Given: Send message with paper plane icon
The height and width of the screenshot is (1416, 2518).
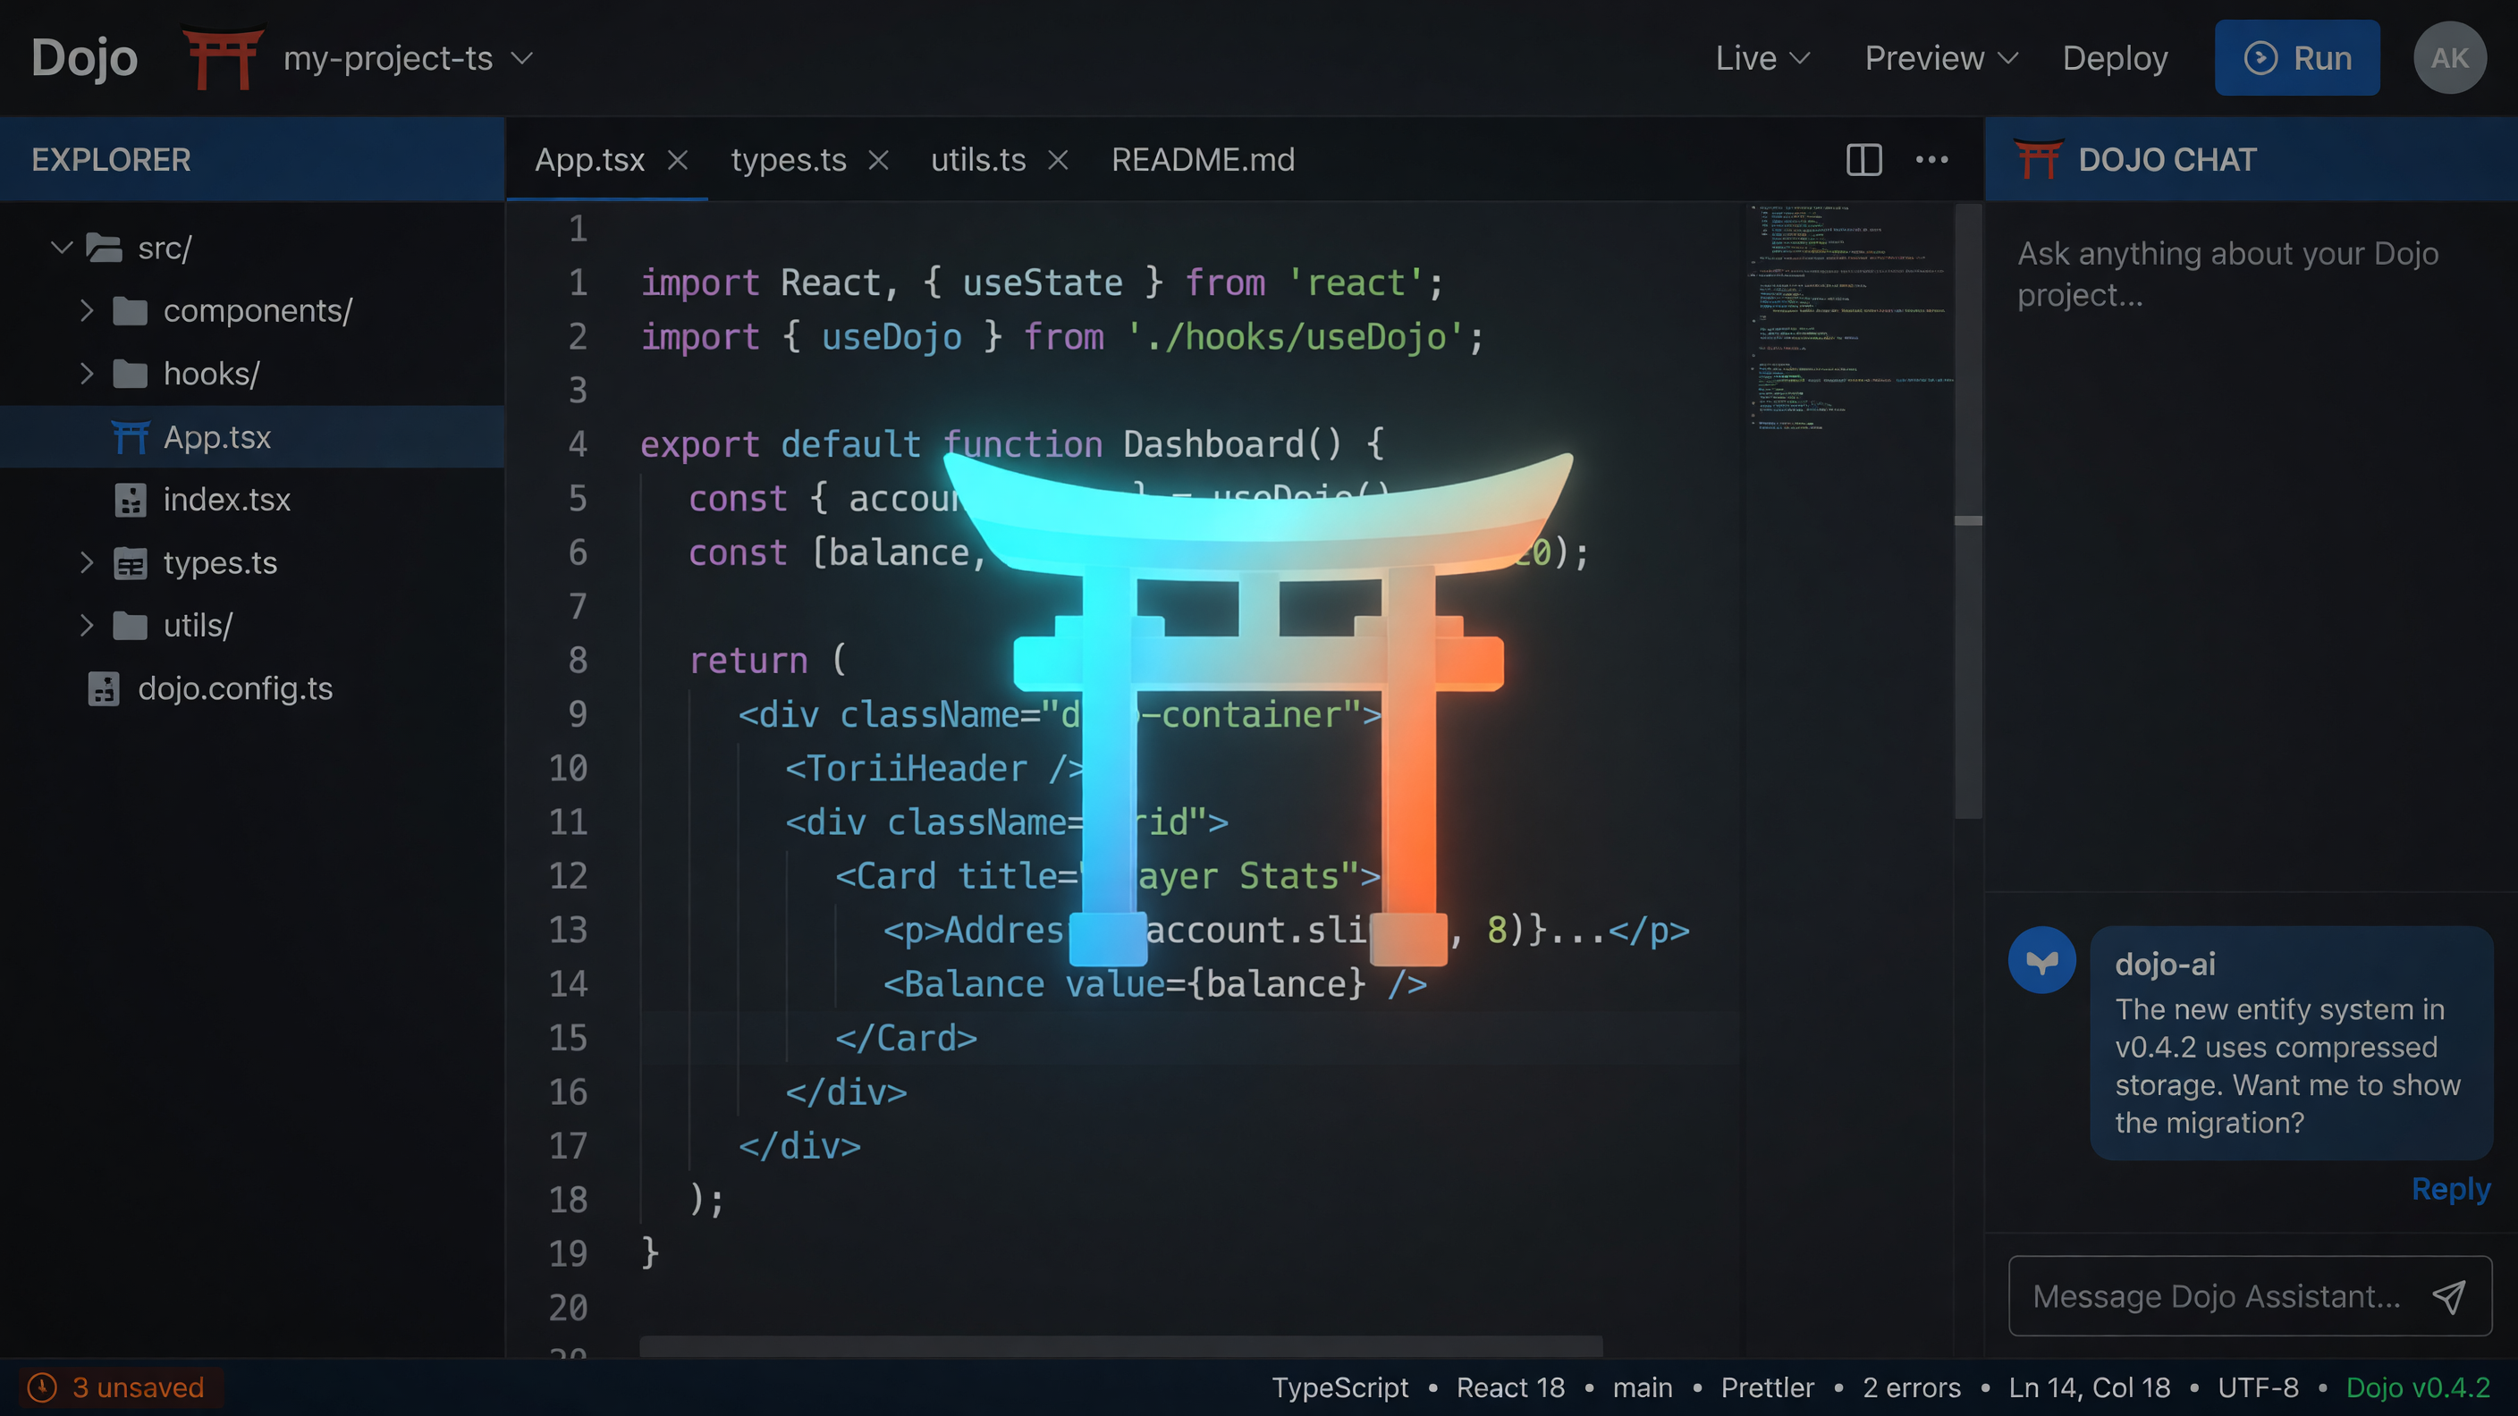Looking at the screenshot, I should (2448, 1297).
